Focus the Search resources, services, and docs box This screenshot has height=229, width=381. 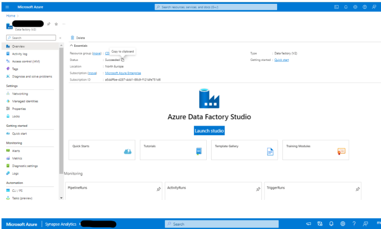click(216, 7)
